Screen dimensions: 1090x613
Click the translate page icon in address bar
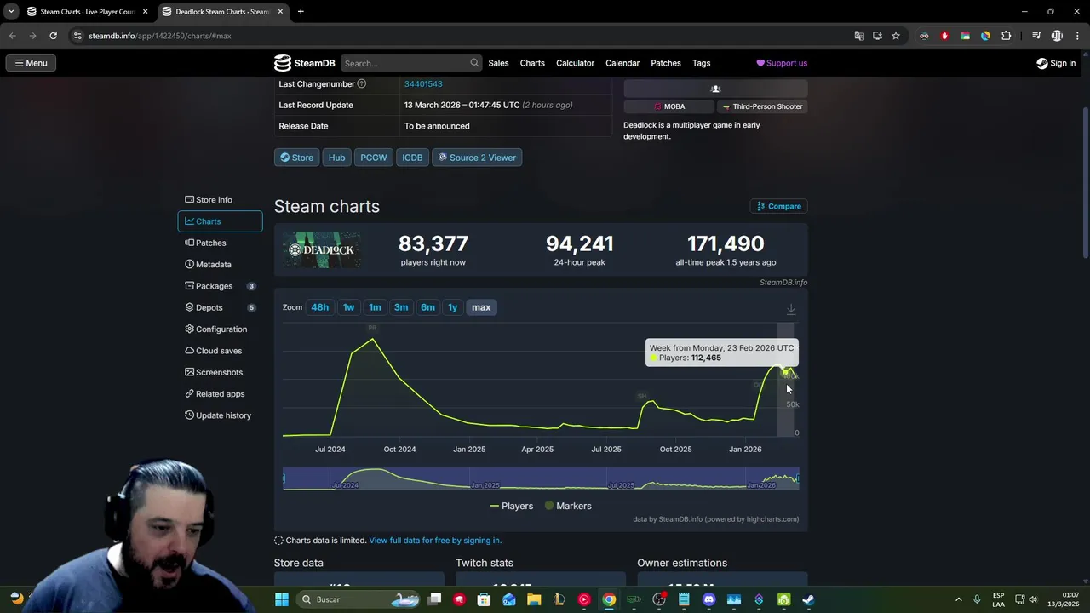(859, 36)
